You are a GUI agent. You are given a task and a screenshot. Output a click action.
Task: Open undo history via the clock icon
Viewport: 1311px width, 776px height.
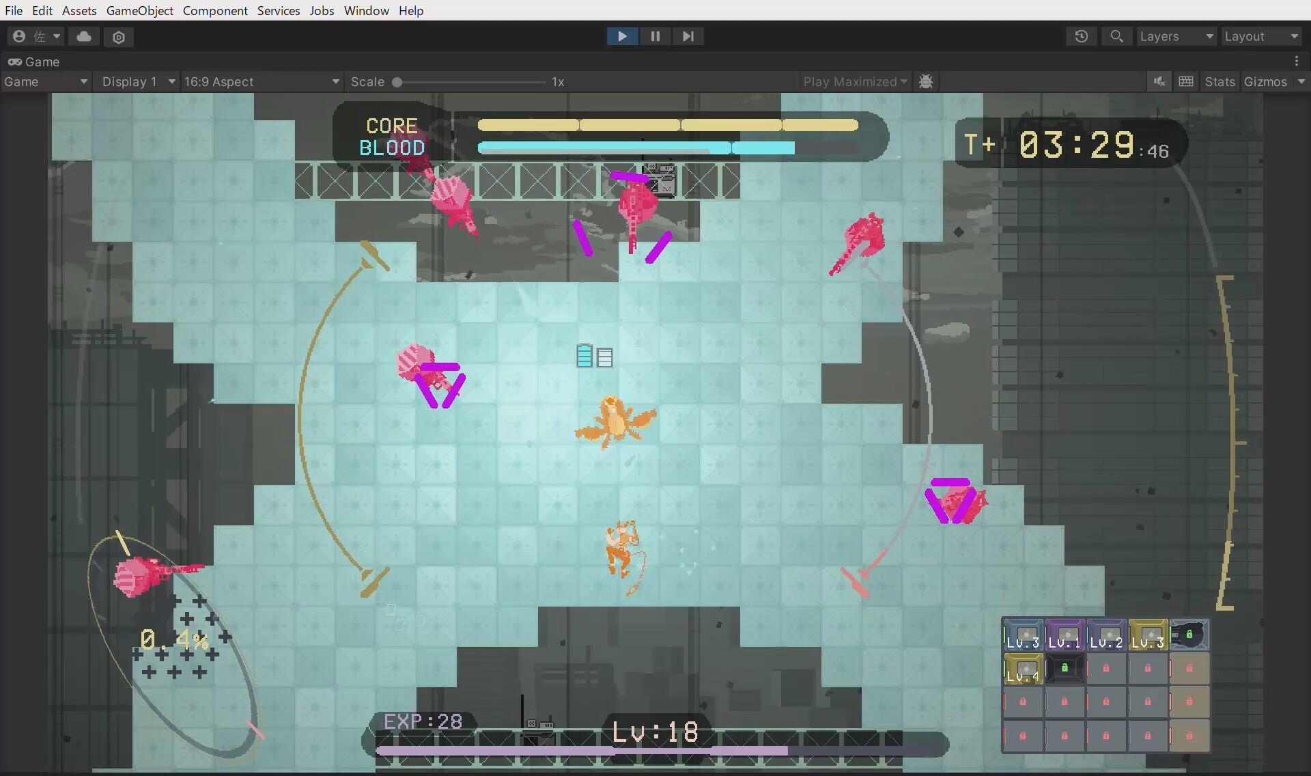coord(1082,36)
